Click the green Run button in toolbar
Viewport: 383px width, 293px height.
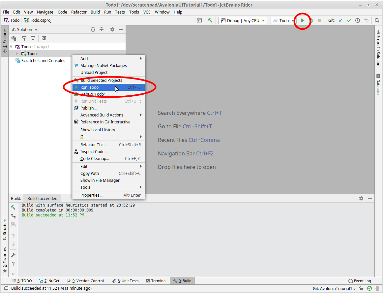click(x=303, y=20)
